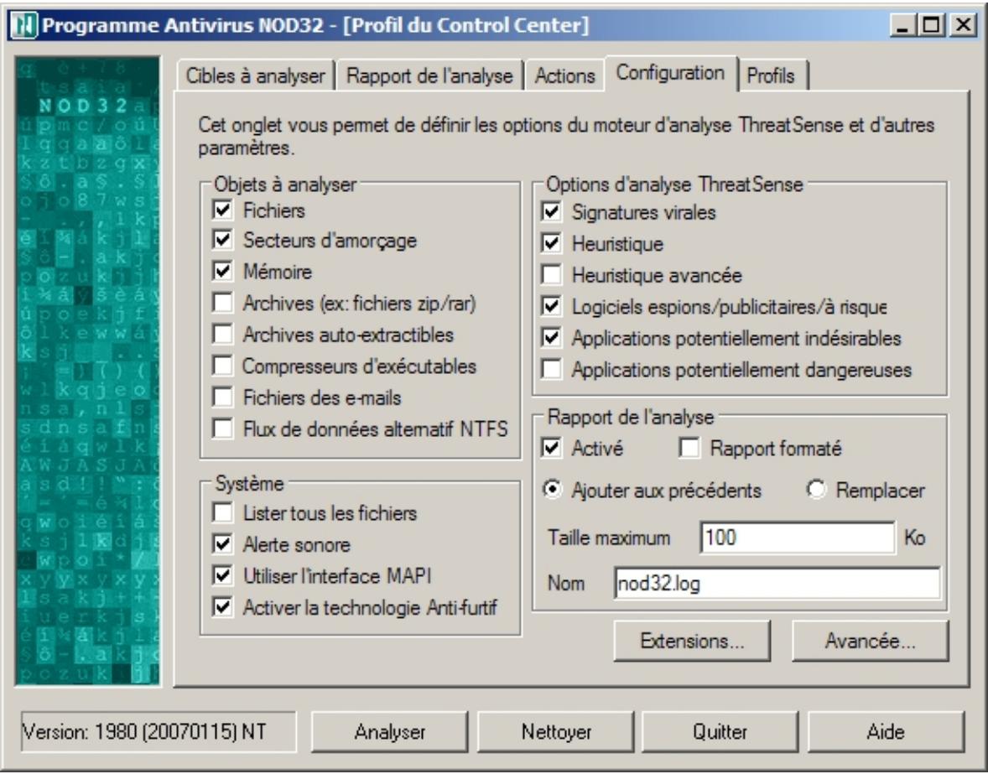Check the Rapport formaté option

(x=689, y=448)
